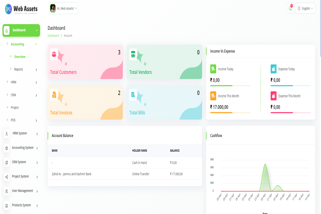Image resolution: width=321 pixels, height=214 pixels.
Task: Collapse the Accounting section
Action: point(36,44)
